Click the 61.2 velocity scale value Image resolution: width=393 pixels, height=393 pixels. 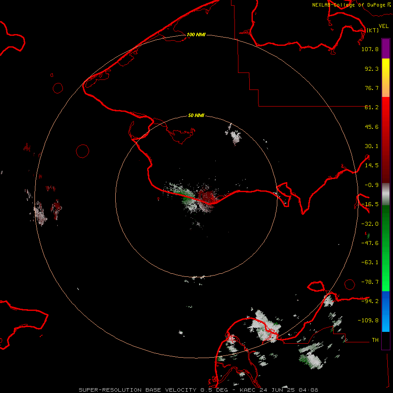(372, 107)
